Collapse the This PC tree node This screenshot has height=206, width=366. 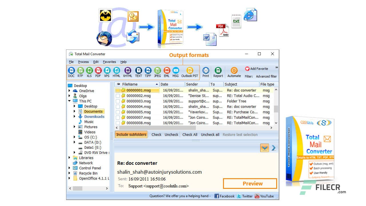[69, 101]
